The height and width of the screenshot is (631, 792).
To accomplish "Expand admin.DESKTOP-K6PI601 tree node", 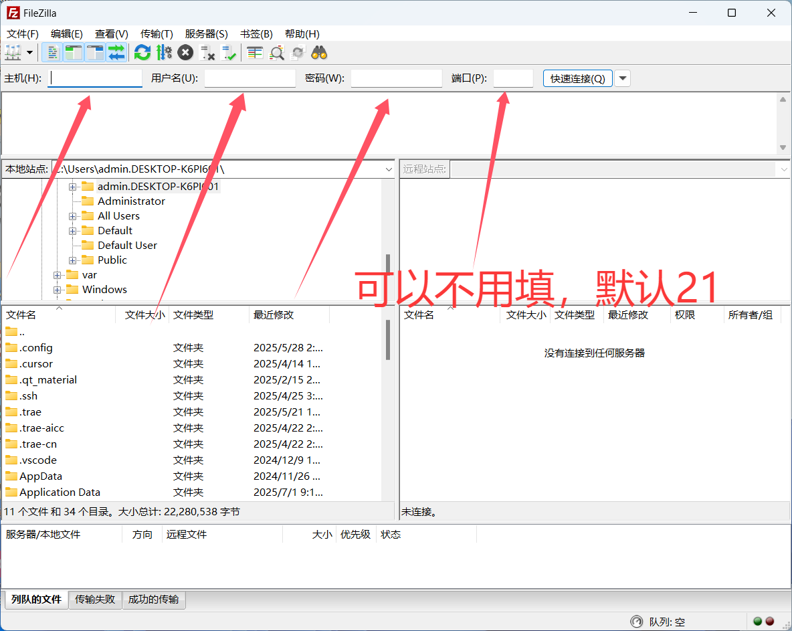I will coord(72,187).
